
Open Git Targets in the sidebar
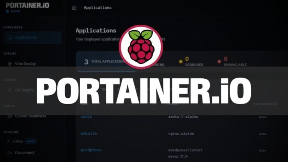click(24, 90)
